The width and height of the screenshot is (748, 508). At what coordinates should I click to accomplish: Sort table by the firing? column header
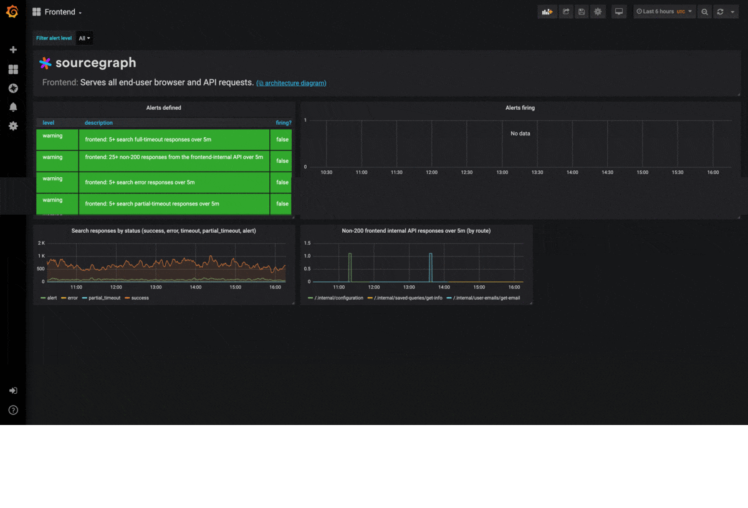[284, 123]
